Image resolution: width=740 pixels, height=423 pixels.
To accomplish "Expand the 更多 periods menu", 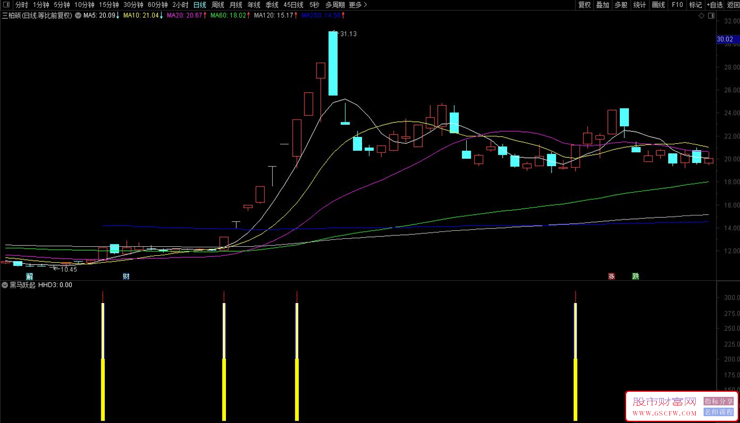I will (357, 5).
